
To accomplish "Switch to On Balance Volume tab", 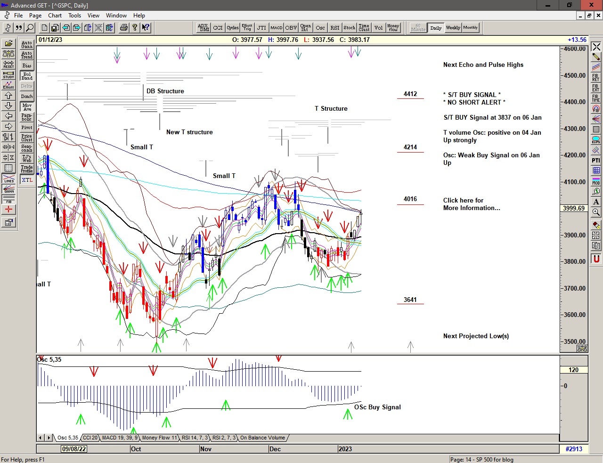I will [x=262, y=438].
